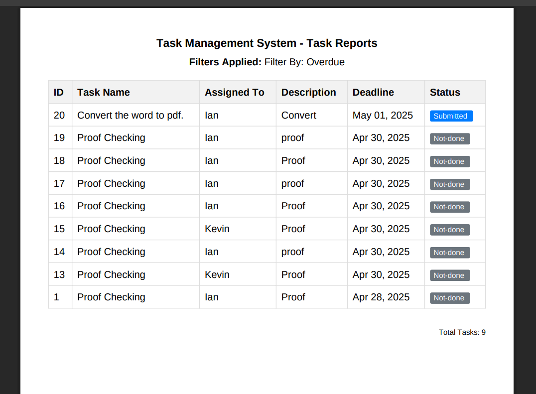
Task: Click the Not-done badge on task 13
Action: click(x=449, y=275)
